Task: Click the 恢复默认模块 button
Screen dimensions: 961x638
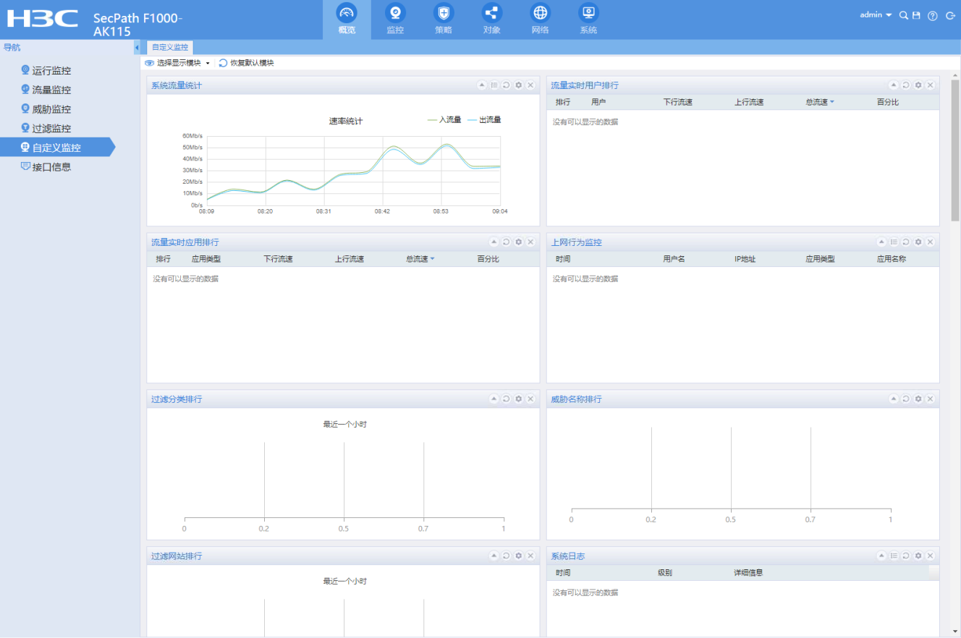Action: [247, 63]
